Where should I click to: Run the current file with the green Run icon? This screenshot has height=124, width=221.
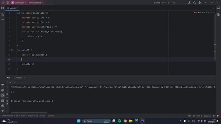(x=169, y=3)
